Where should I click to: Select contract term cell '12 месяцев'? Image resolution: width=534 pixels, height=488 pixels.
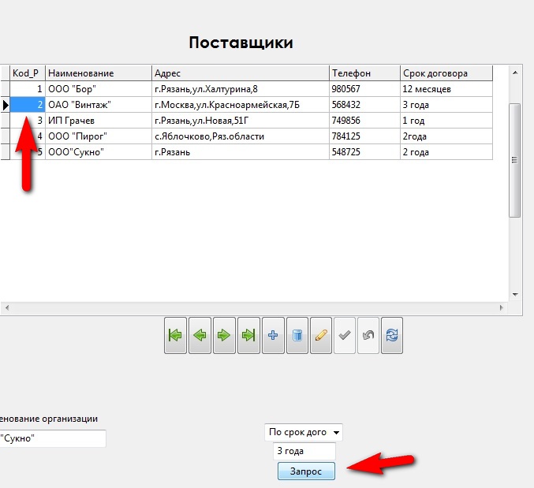(446, 89)
